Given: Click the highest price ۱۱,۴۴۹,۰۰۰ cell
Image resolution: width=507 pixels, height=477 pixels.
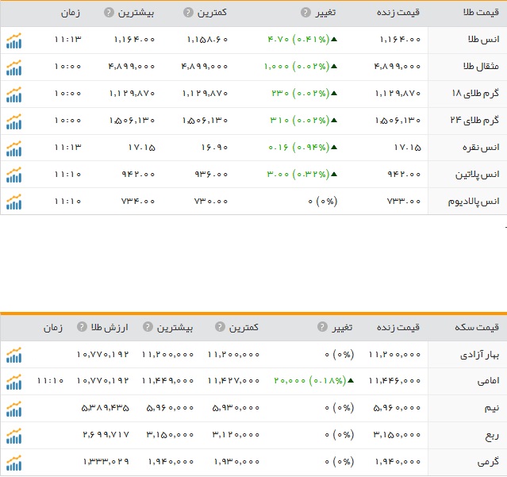Looking at the screenshot, I should click(x=167, y=381).
